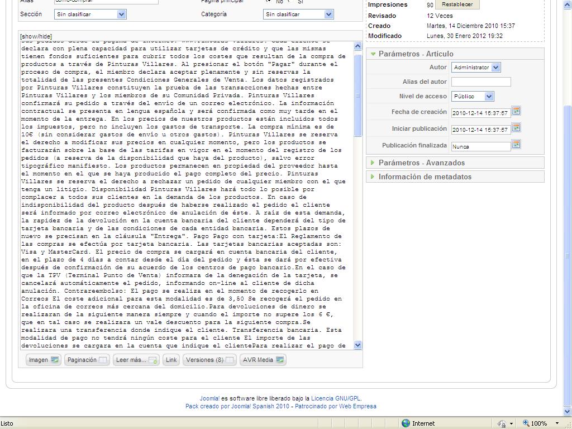Screen dimensions: 572x429
Task: Open the Autor dropdown
Action: coord(476,67)
